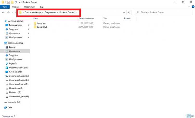Open Объемные объекты in the sidebar
The height and width of the screenshot is (118, 195).
pyautogui.click(x=19, y=68)
